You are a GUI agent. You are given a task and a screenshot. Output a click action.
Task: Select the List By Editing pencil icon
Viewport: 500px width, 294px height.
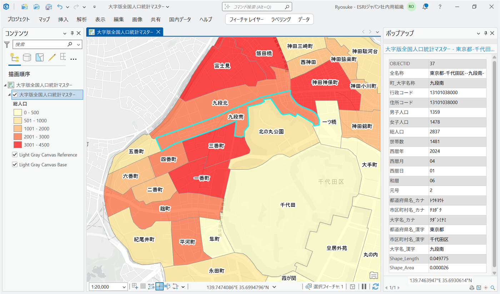[x=52, y=58]
